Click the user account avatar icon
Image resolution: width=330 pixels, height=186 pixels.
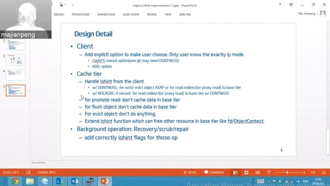pos(322,14)
